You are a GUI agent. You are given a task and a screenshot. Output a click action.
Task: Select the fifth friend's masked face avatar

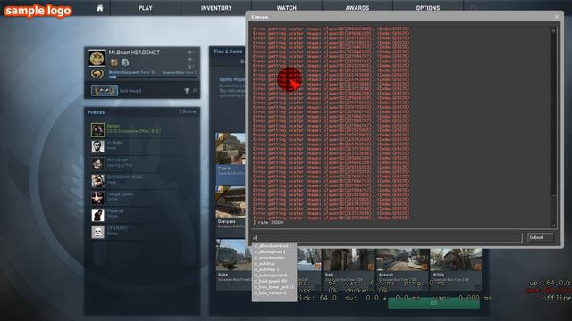(97, 198)
